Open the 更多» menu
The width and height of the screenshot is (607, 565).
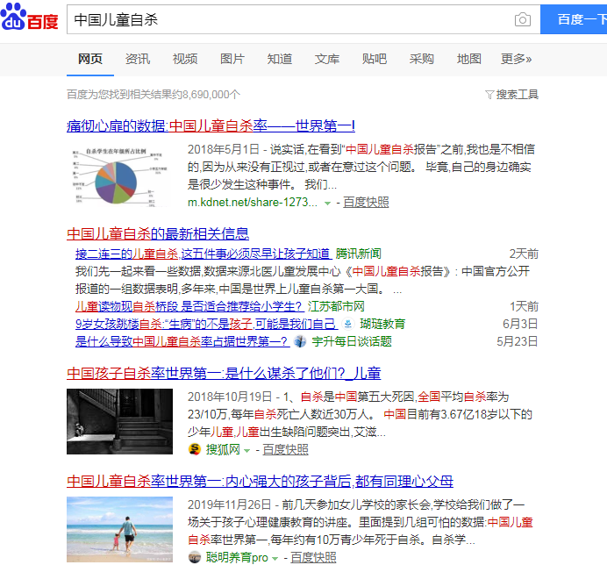(516, 59)
